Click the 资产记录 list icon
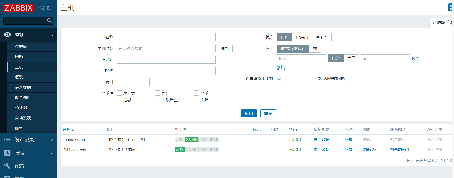This screenshot has height=178, width=454. 7,139
